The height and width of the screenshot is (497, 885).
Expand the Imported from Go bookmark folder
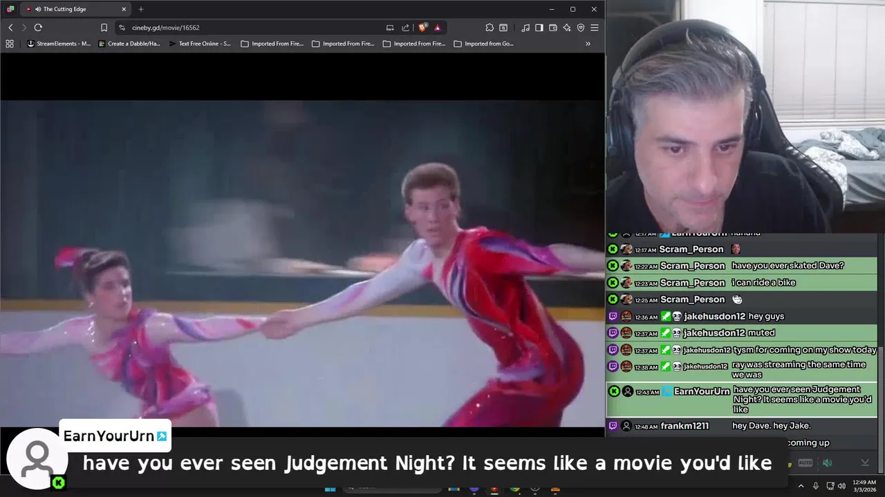[483, 43]
